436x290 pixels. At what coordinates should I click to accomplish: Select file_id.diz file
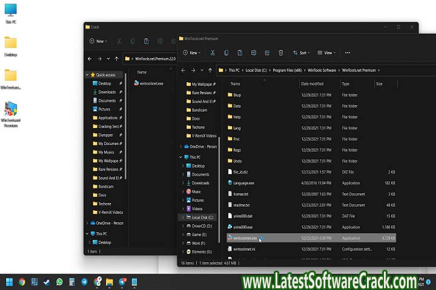[x=311, y=172]
